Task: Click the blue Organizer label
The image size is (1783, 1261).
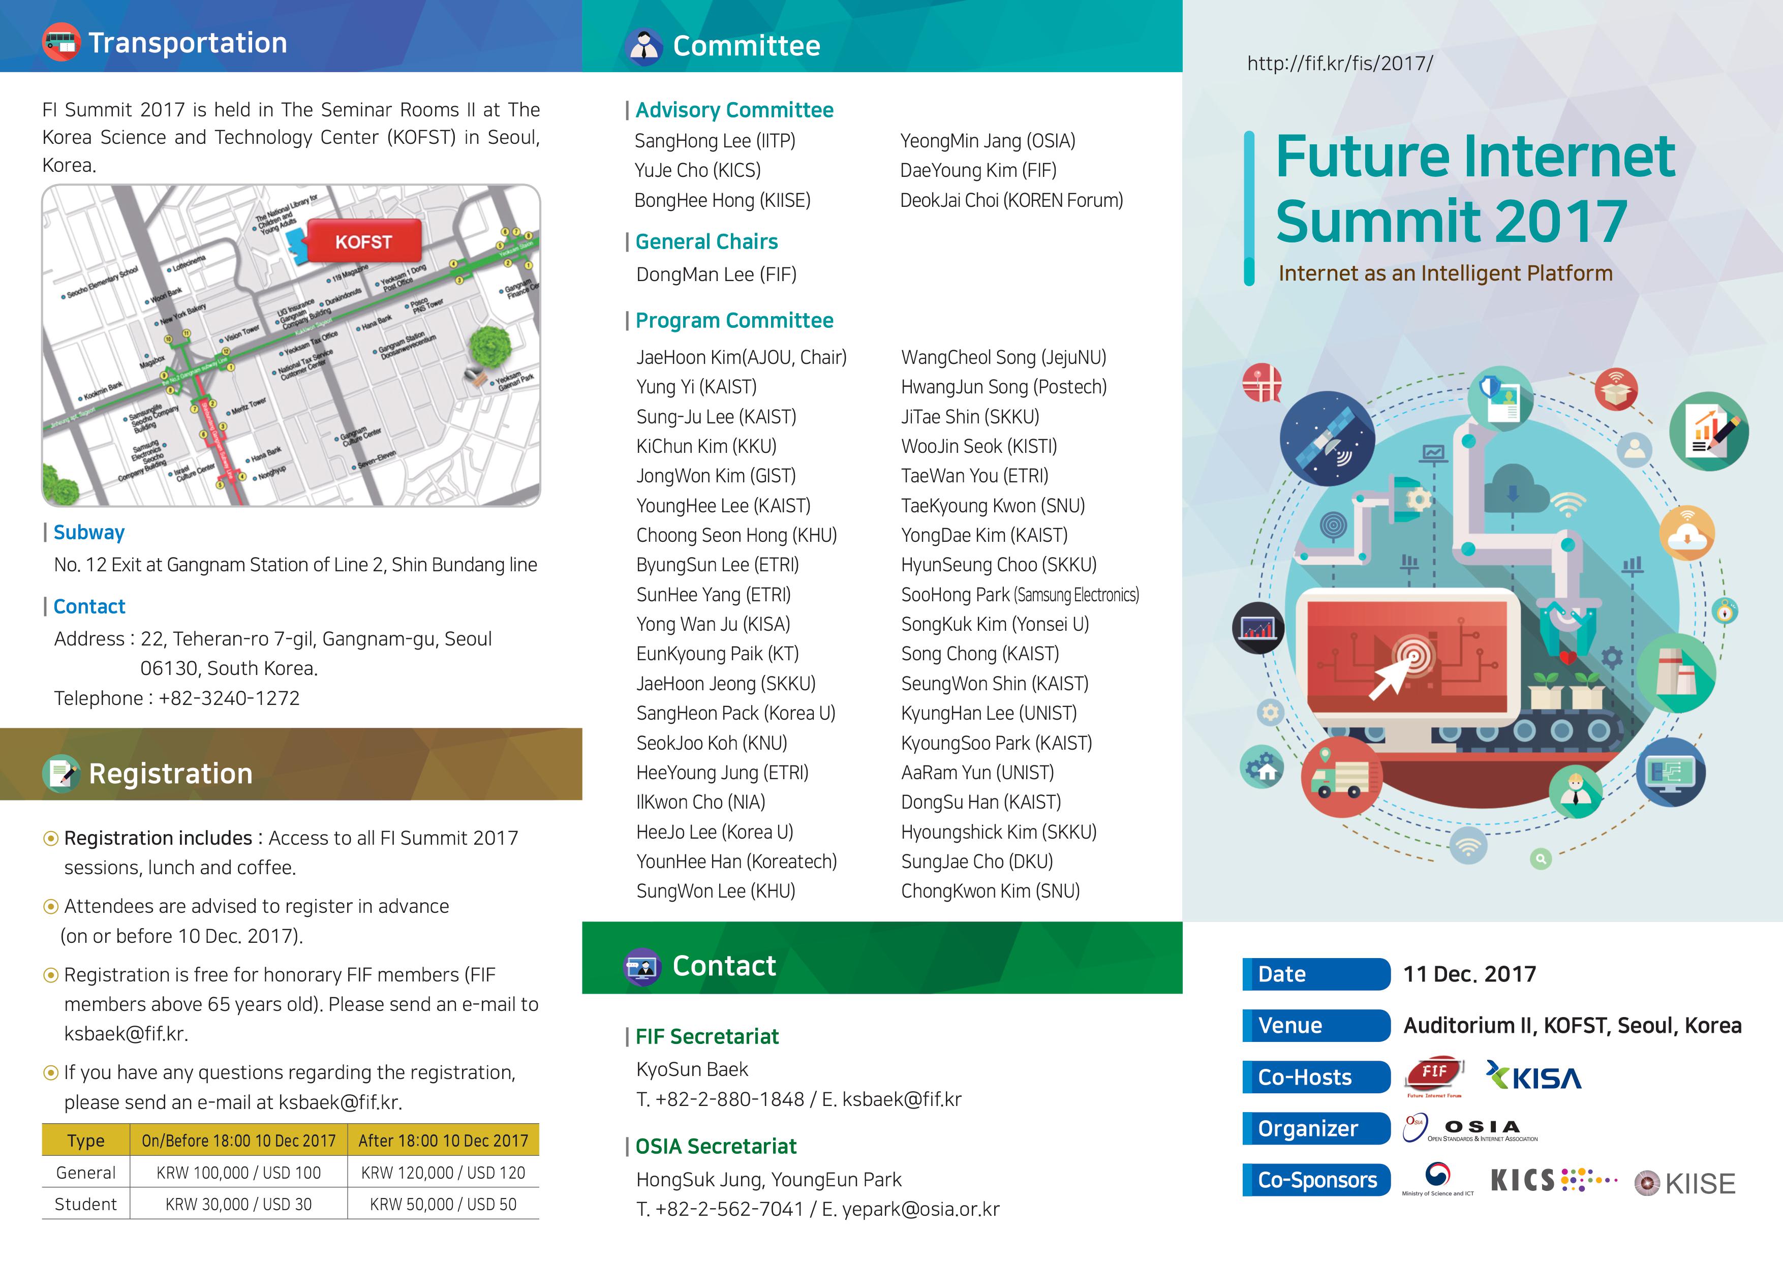Action: [1316, 1128]
